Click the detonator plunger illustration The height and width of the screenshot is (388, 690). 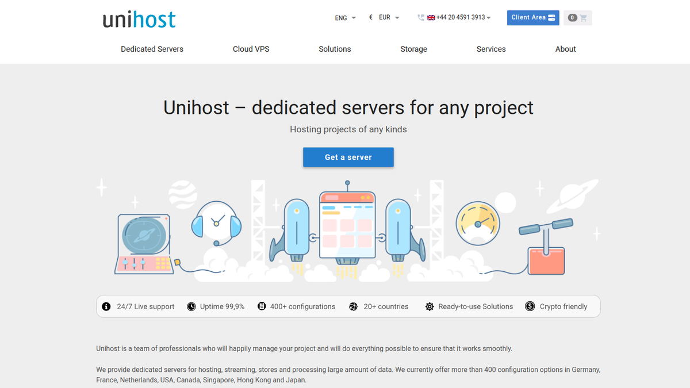[547, 246]
